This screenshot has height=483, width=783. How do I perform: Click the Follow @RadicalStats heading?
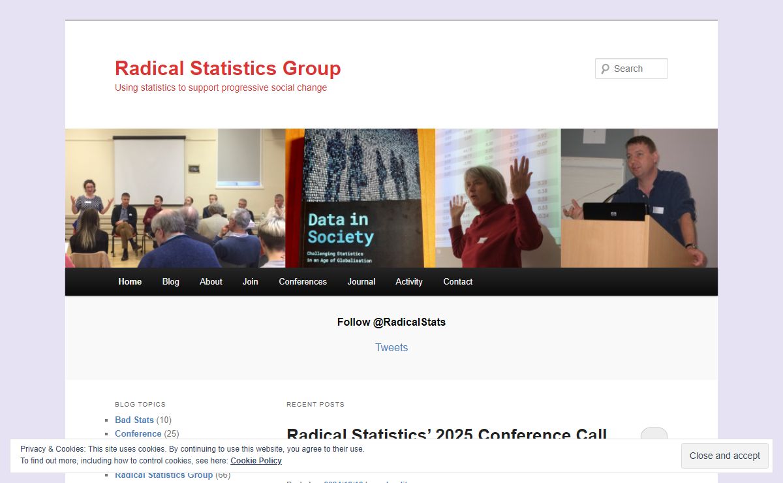391,322
